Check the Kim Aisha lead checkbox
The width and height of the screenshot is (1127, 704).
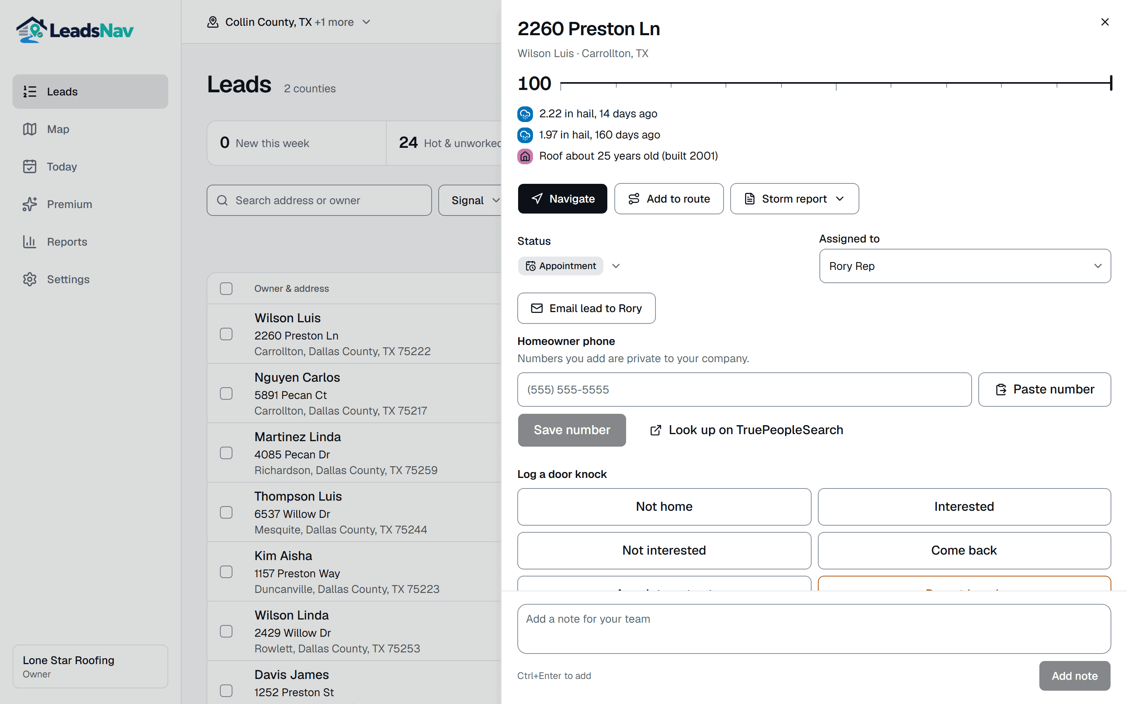click(x=226, y=572)
